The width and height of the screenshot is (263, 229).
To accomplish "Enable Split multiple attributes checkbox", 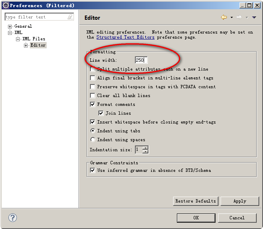I will pyautogui.click(x=93, y=69).
